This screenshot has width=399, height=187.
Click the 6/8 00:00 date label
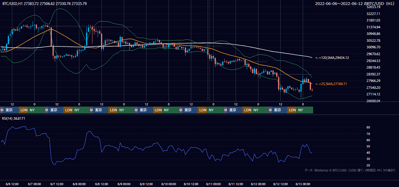79,184
